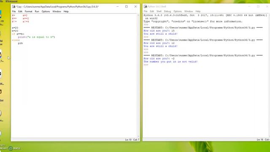Open Options menu in Python Shell
Viewport: 270px width, 152px height.
coord(177,11)
